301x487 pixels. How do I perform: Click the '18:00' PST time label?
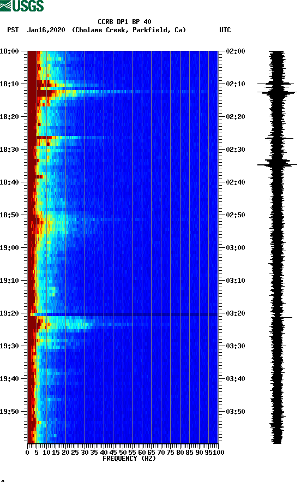coord(9,51)
